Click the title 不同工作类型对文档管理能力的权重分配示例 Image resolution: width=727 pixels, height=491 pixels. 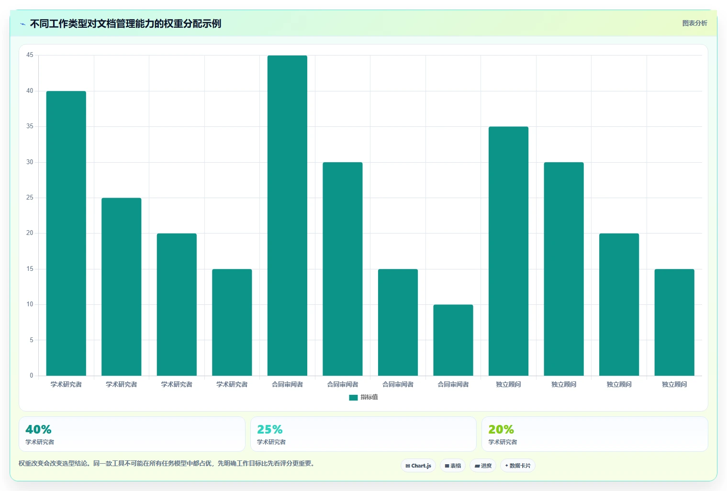tap(125, 23)
